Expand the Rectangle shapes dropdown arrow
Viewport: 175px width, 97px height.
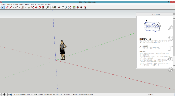tap(25, 7)
